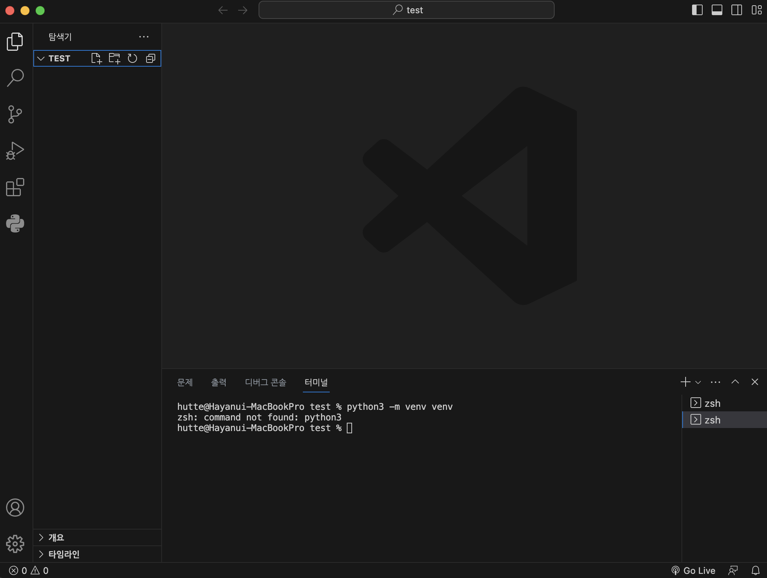
Task: Select the first zsh terminal
Action: click(725, 403)
